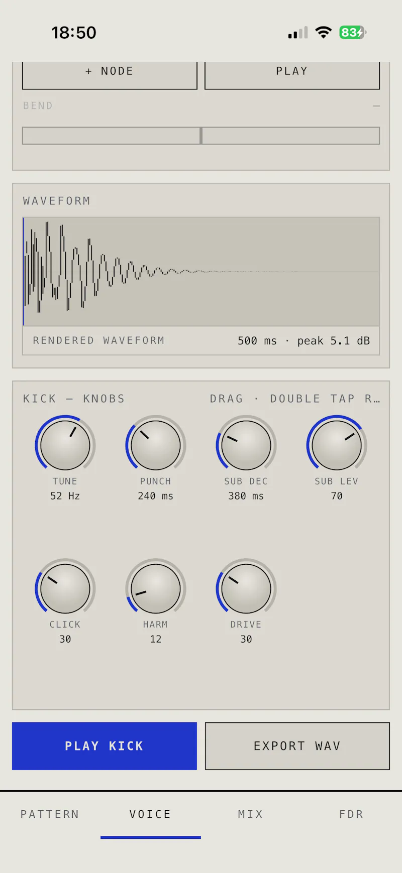Tap the Wi-Fi icon in status bar
This screenshot has width=402, height=873.
coord(324,33)
